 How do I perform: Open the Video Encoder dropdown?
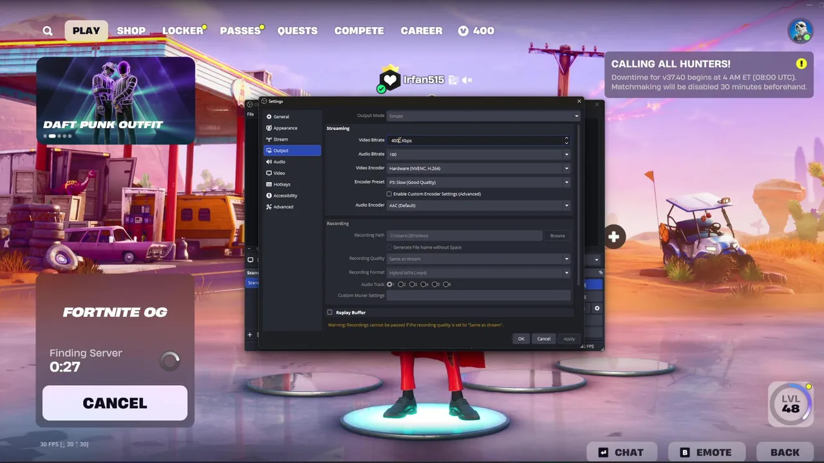tap(478, 168)
